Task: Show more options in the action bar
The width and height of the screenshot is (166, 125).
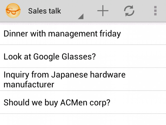Action: tap(155, 11)
